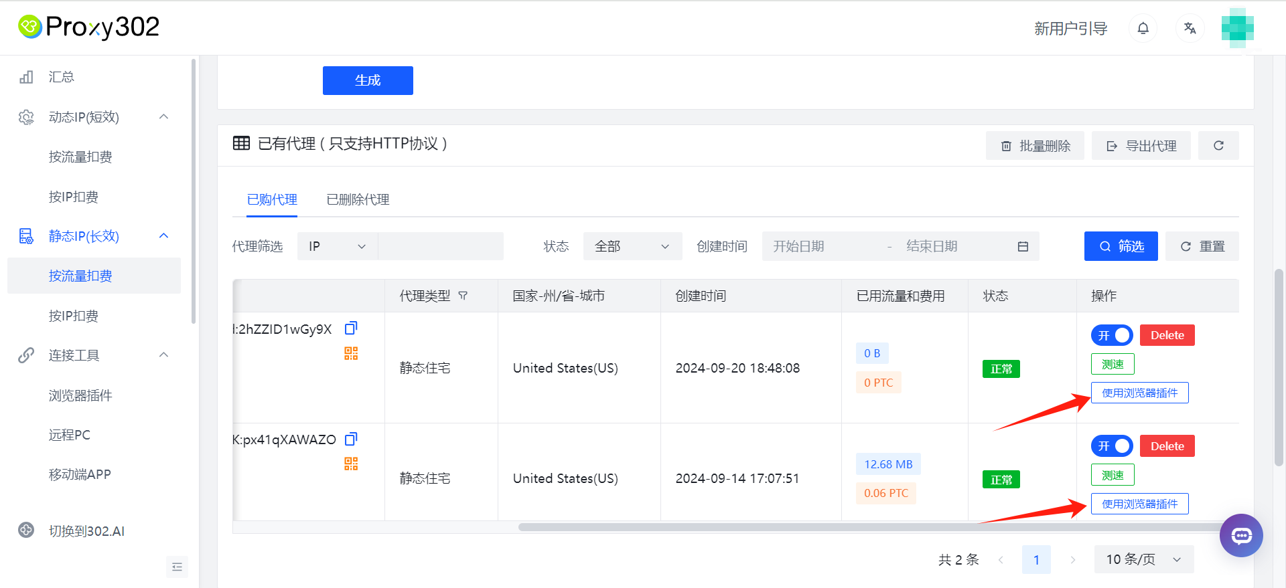Open user avatar menu
The image size is (1286, 588).
[x=1237, y=28]
